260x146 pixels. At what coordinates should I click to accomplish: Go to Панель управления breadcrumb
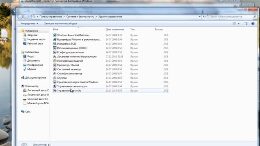coord(50,17)
